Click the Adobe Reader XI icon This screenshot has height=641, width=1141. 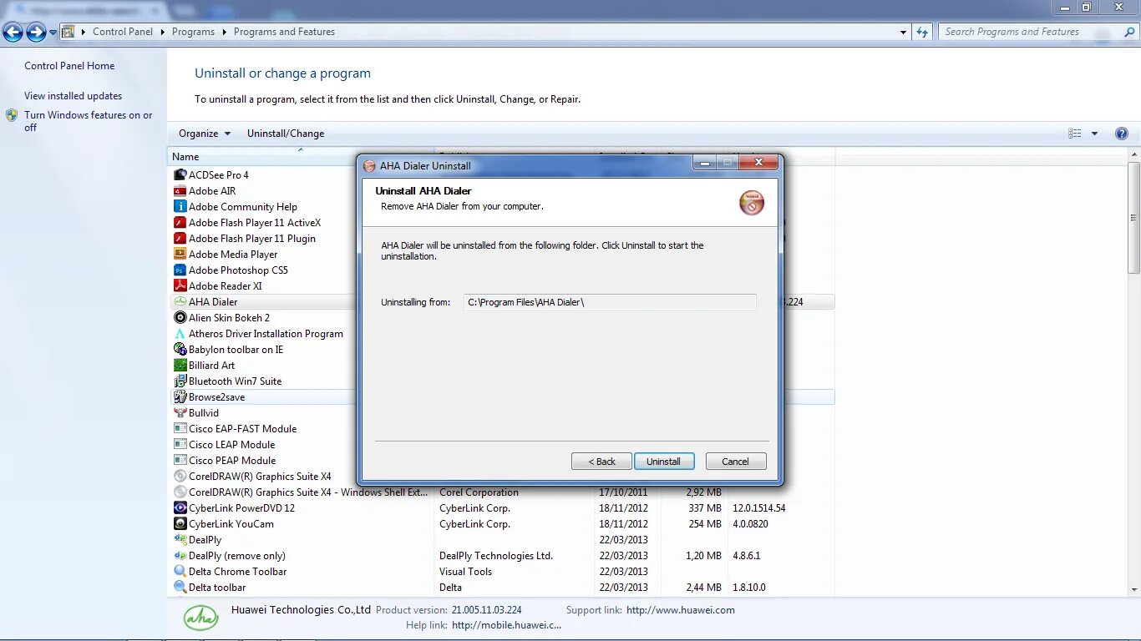[x=180, y=285]
